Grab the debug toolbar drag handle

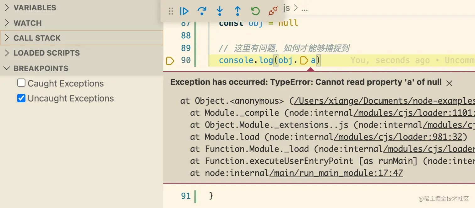(x=171, y=11)
